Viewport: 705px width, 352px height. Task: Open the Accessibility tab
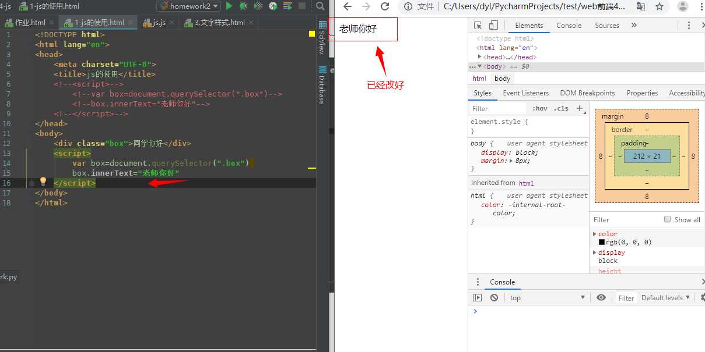[x=686, y=93]
